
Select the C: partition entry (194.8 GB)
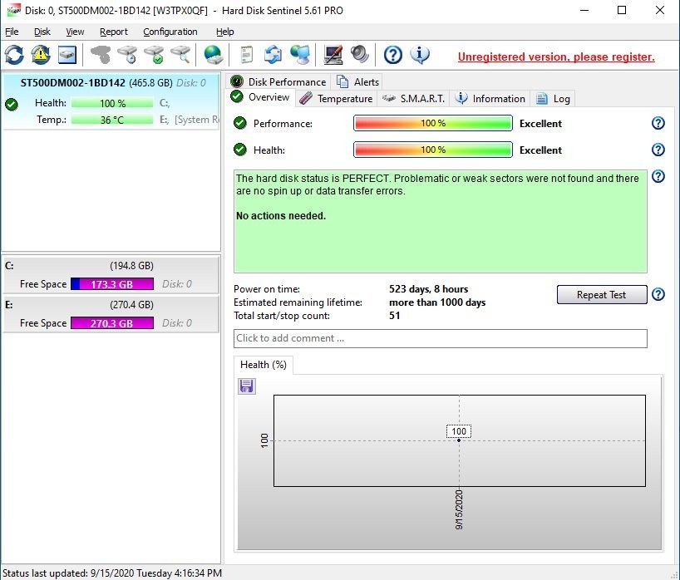point(111,275)
